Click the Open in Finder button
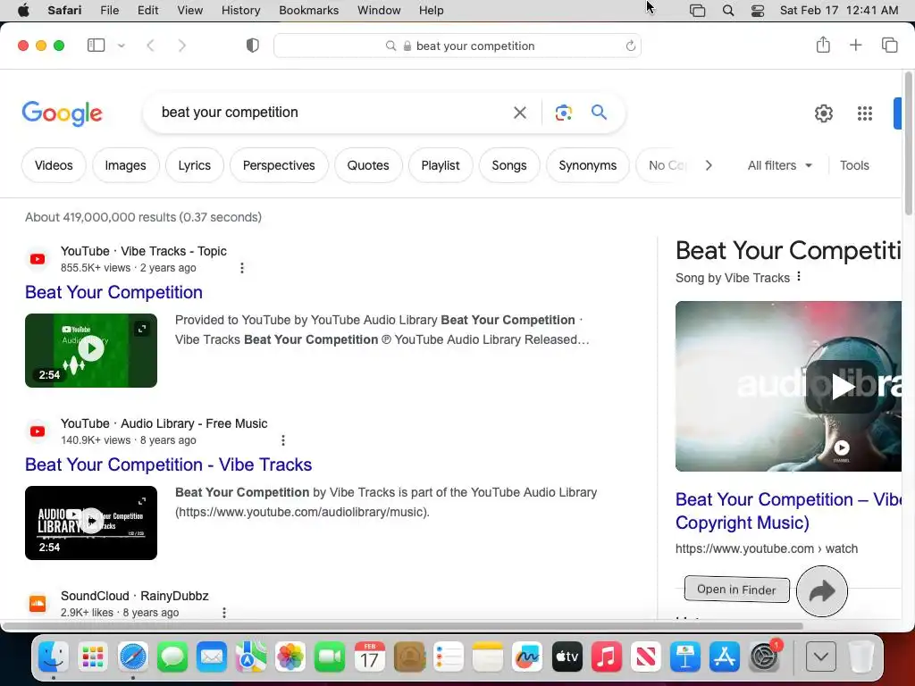This screenshot has height=686, width=915. pyautogui.click(x=736, y=590)
